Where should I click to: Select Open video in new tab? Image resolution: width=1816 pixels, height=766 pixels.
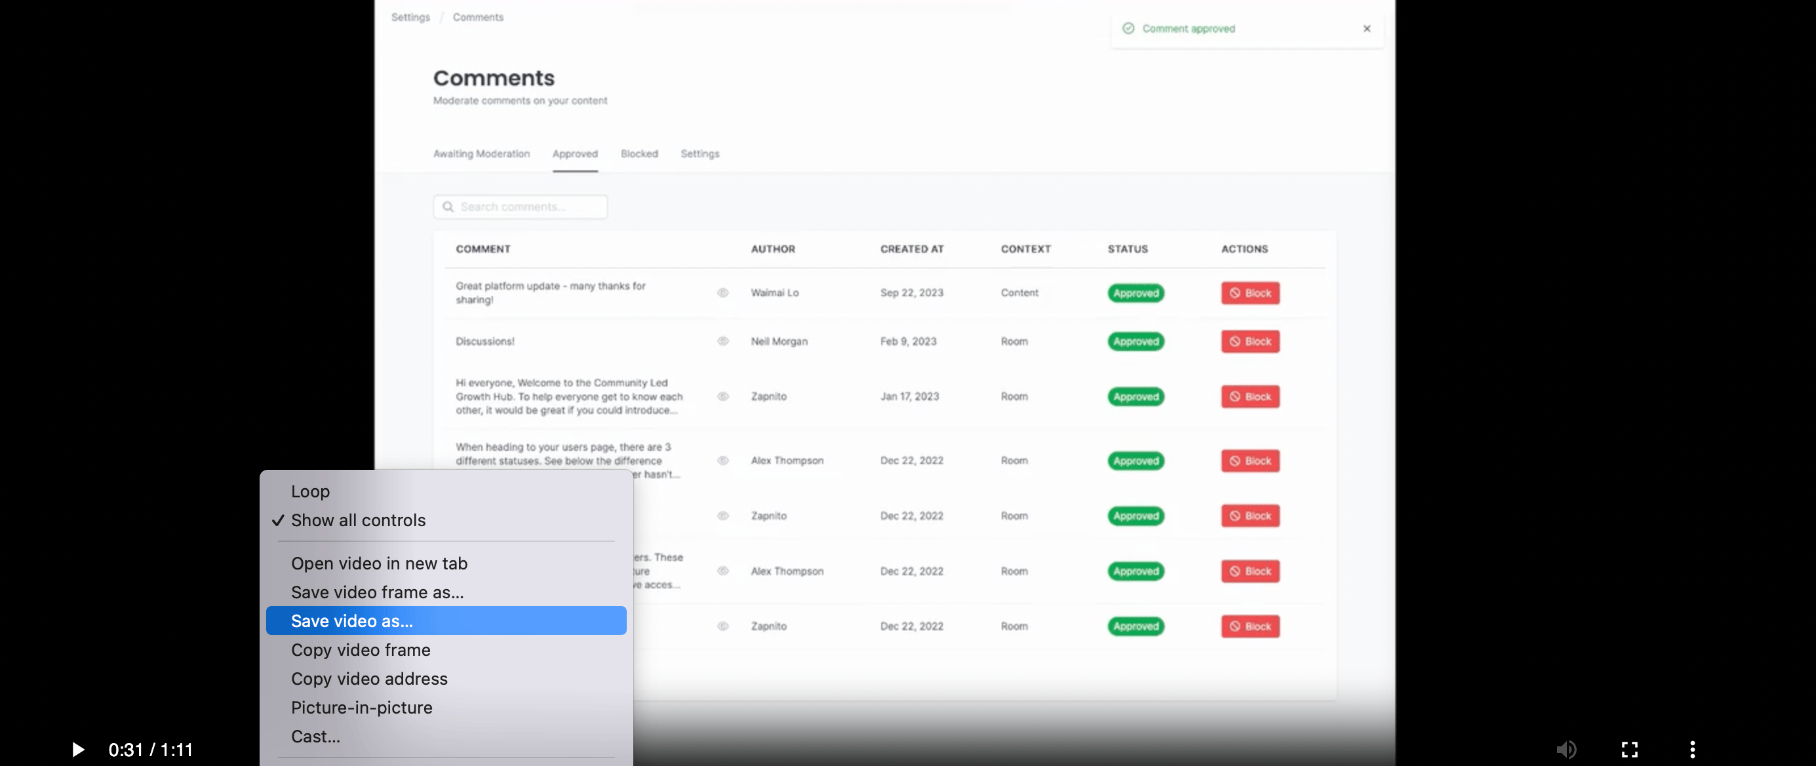tap(378, 563)
